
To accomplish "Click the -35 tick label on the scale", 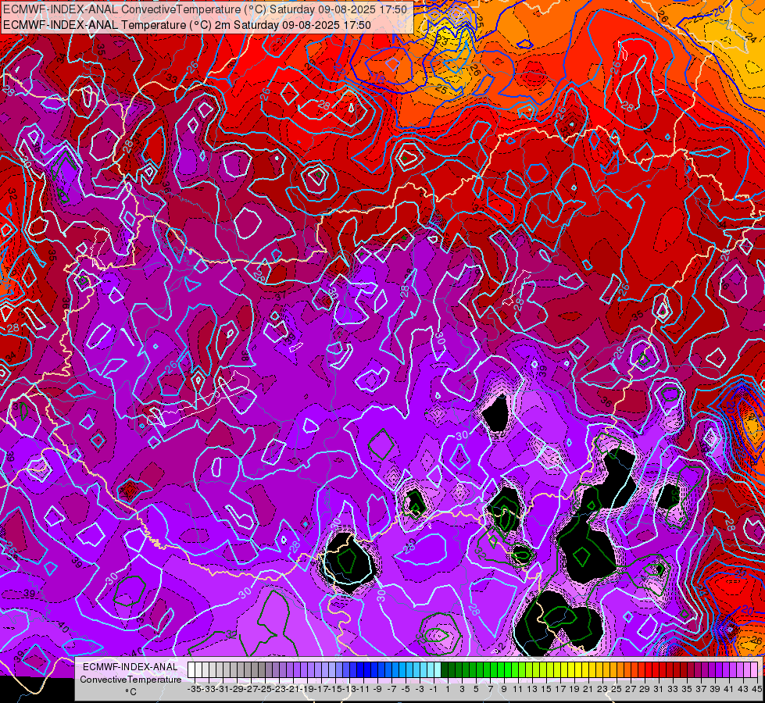I will [x=194, y=690].
